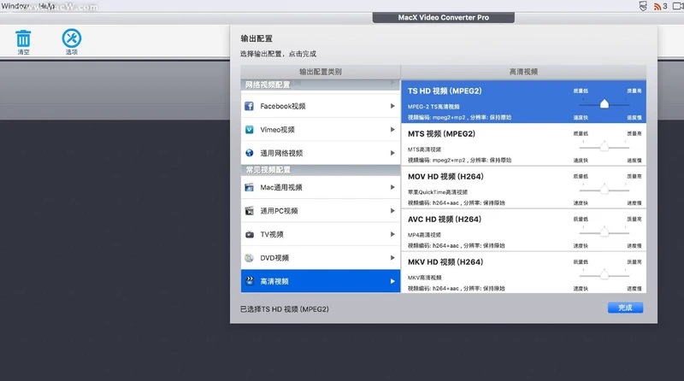The height and width of the screenshot is (381, 684).
Task: Click MP4高清视频 description text
Action: [424, 235]
